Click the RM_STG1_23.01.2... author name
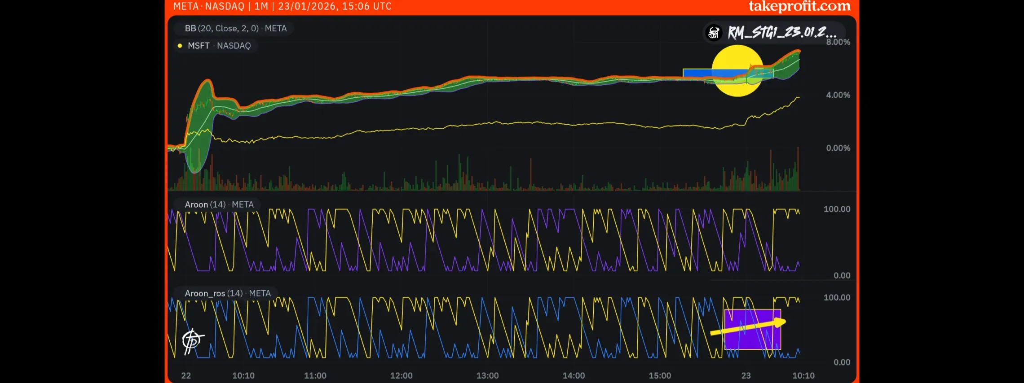Image resolution: width=1024 pixels, height=383 pixels. point(781,33)
